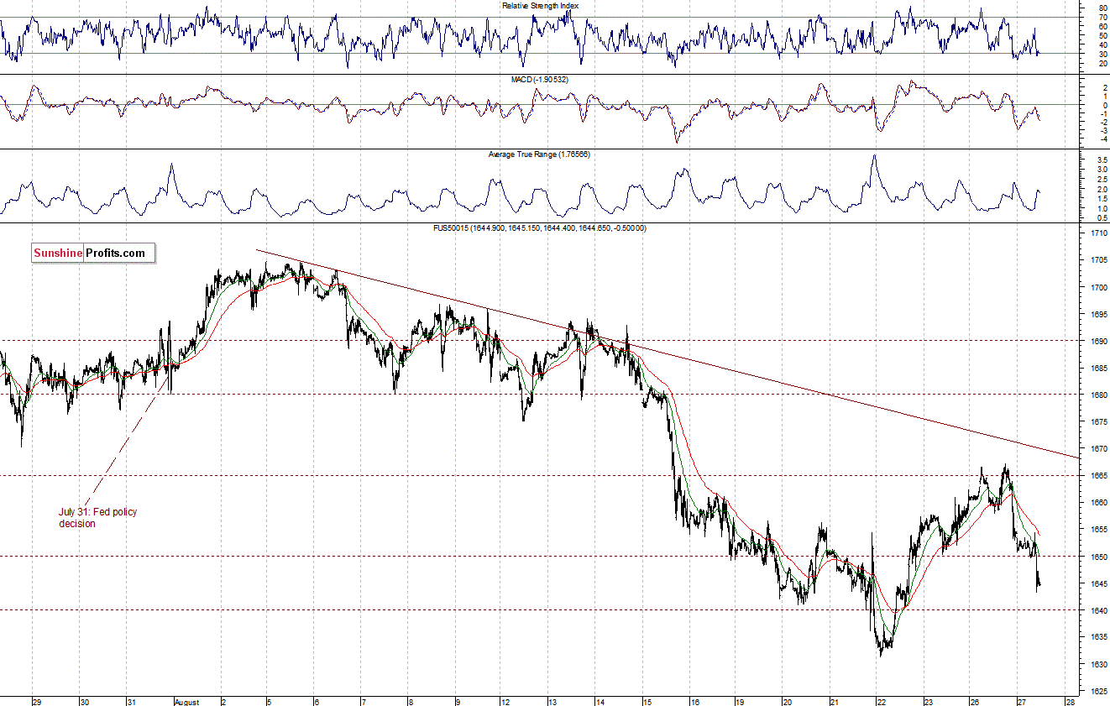This screenshot has height=706, width=1110.
Task: Click price axis label 1695
Action: click(1099, 314)
